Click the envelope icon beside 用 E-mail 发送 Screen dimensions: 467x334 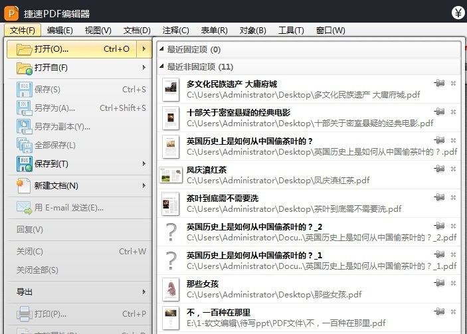pyautogui.click(x=25, y=208)
